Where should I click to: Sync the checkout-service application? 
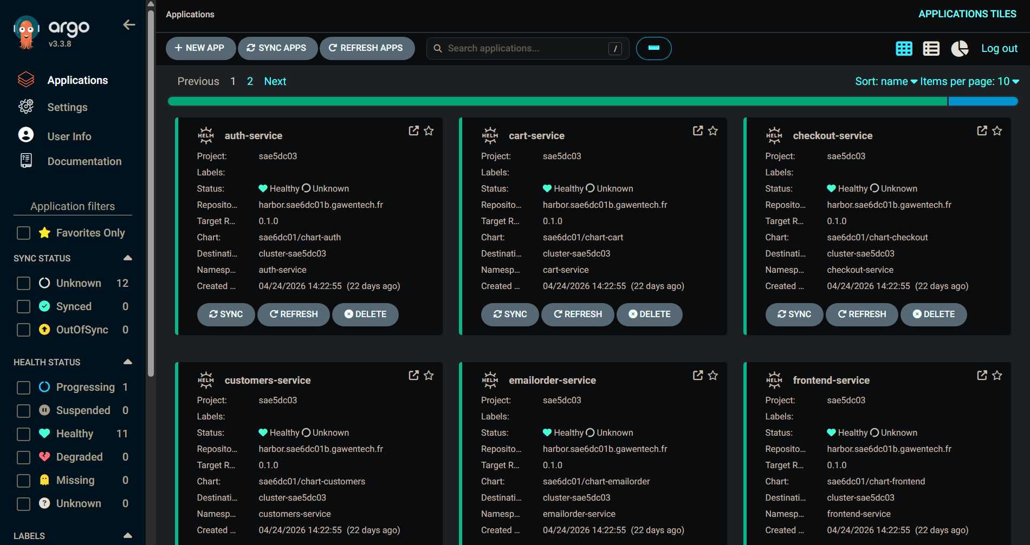pos(794,314)
